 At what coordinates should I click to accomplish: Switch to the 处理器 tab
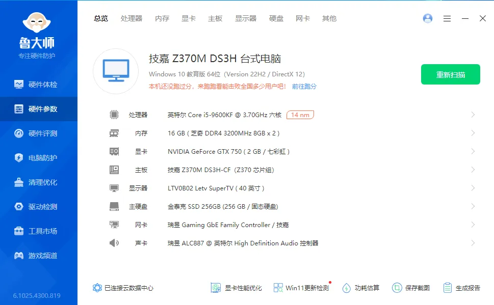[132, 18]
